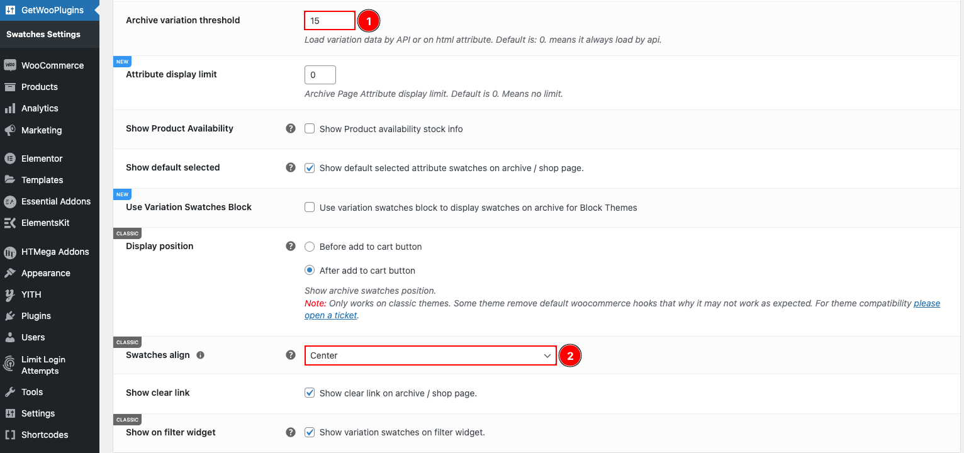
Task: Select Before add to cart button option
Action: coord(310,247)
